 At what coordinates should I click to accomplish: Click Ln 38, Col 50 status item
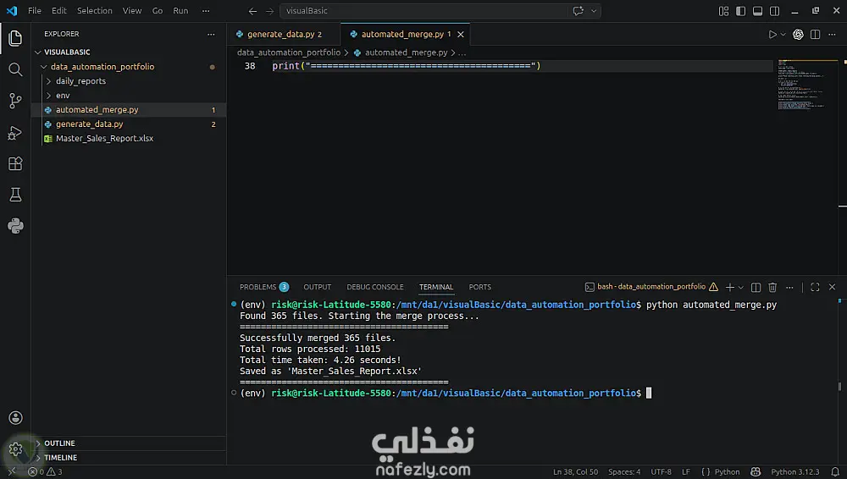click(x=575, y=472)
